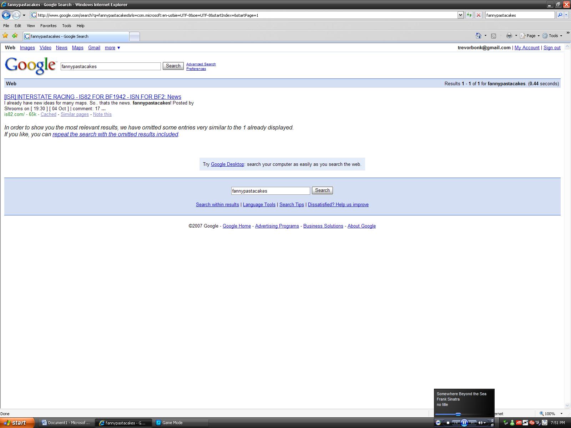
Task: Open Favorites Center star icon
Action: pos(5,36)
